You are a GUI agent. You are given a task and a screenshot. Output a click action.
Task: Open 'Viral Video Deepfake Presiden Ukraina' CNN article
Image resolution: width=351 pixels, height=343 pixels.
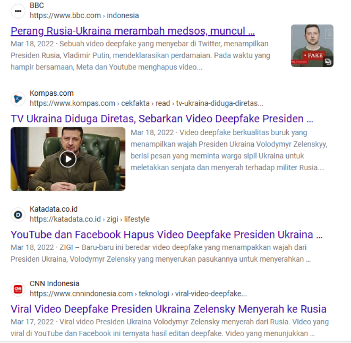pos(169,309)
